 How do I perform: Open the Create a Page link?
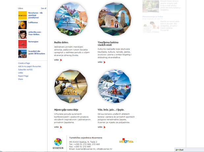point(25,63)
